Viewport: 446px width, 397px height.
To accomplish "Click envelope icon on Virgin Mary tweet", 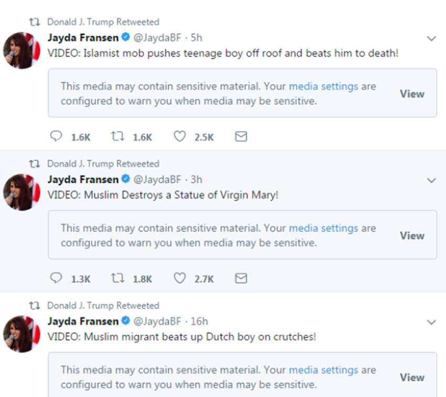I will coord(241,278).
